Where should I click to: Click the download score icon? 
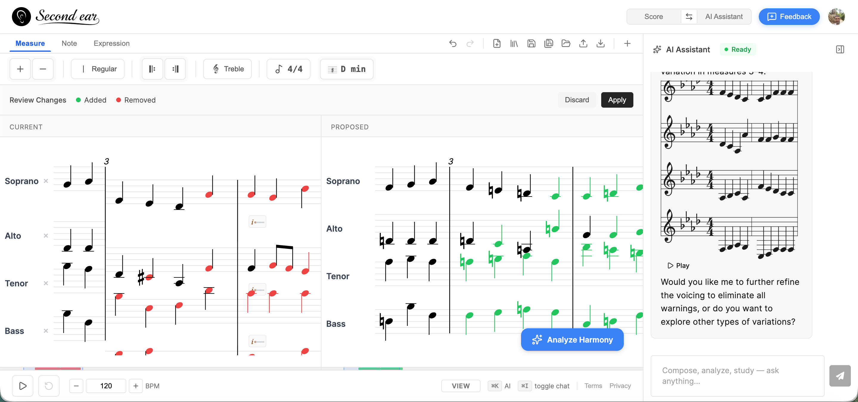click(x=601, y=43)
